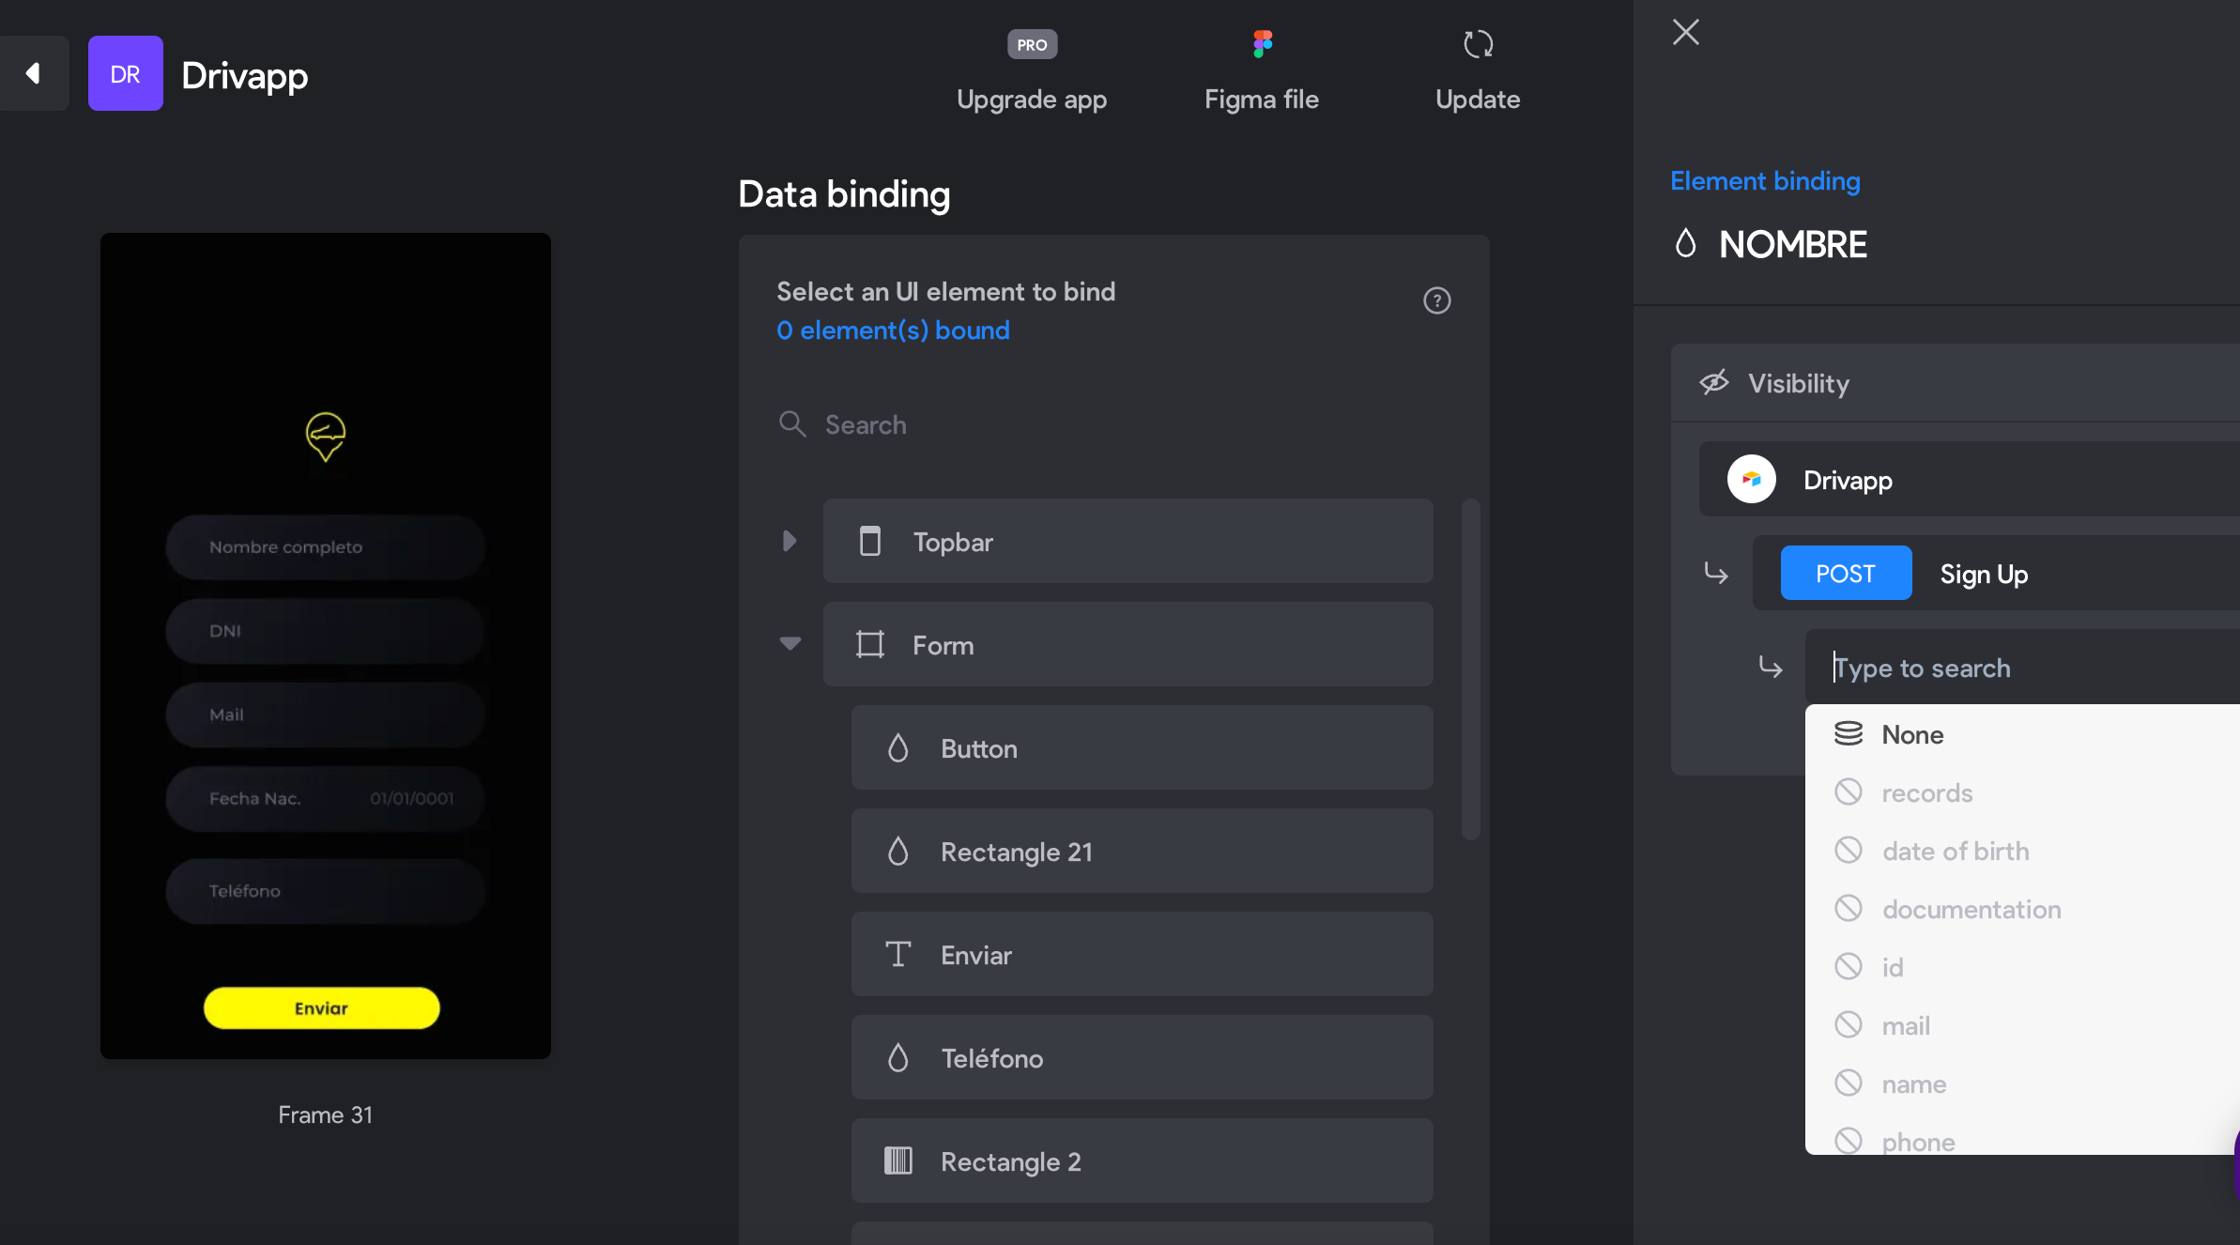Select the Button layer row
Image resolution: width=2240 pixels, height=1245 pixels.
pos(1142,748)
